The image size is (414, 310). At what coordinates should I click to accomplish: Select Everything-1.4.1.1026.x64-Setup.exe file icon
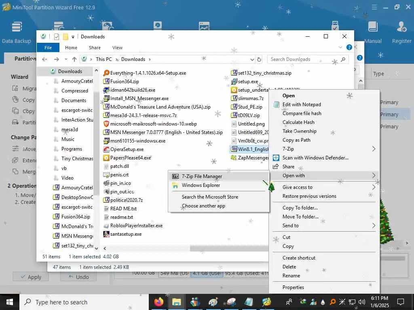click(106, 73)
